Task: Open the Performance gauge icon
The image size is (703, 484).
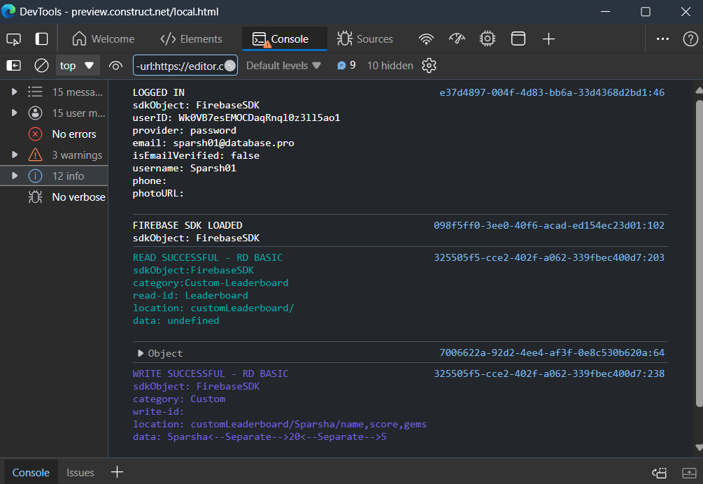Action: [x=457, y=39]
